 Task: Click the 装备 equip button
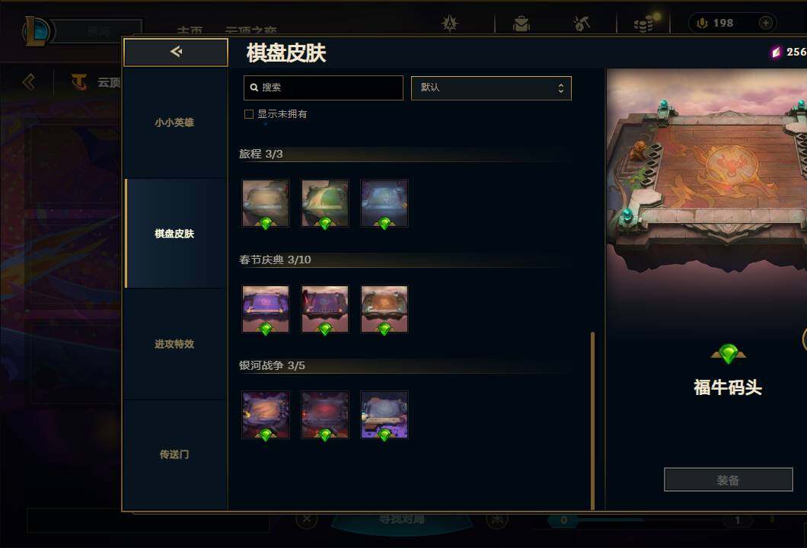[x=729, y=479]
